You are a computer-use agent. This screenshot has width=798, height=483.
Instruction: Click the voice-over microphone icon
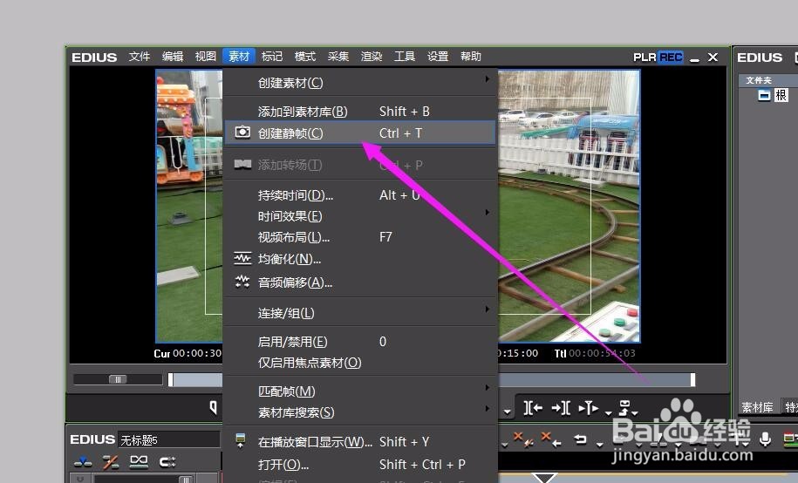764,439
